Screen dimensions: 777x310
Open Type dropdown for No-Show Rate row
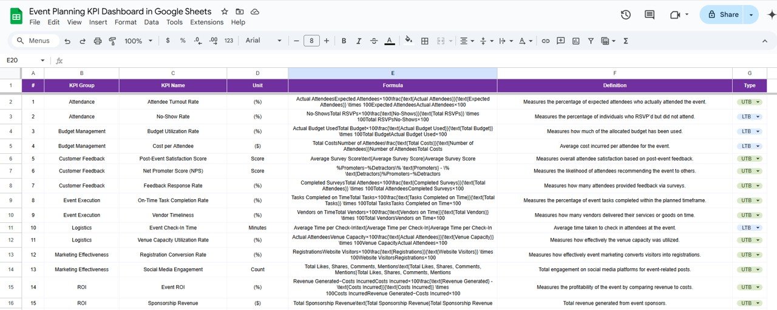[x=750, y=116]
